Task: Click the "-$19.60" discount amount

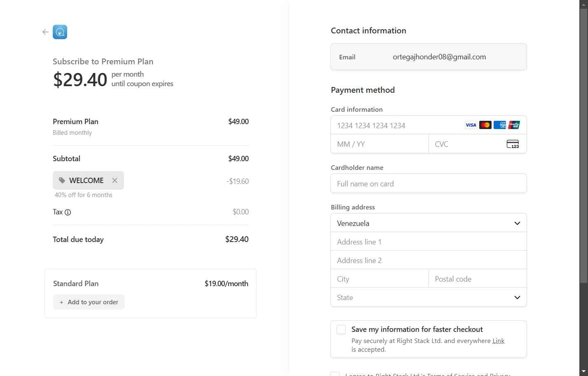Action: point(237,181)
